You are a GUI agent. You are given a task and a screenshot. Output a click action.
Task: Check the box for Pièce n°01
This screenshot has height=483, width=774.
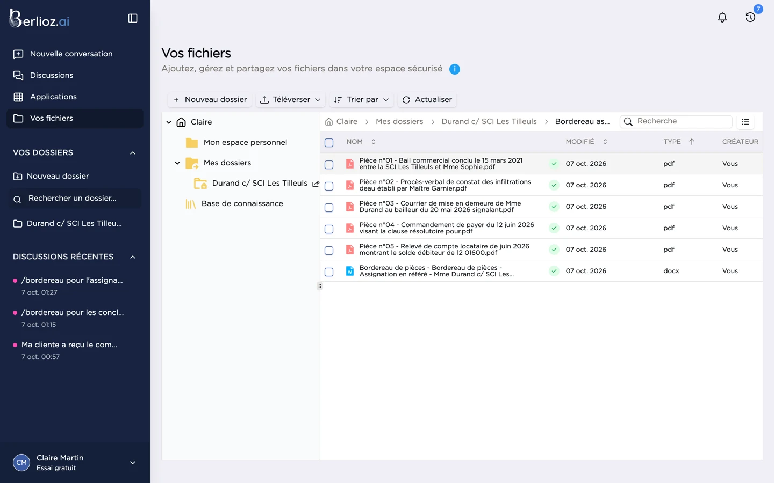(x=329, y=165)
